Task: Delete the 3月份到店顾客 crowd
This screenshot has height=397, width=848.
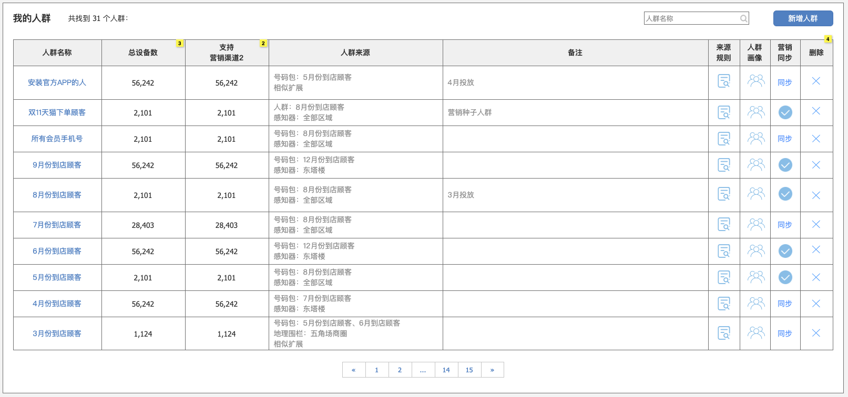Action: [816, 333]
